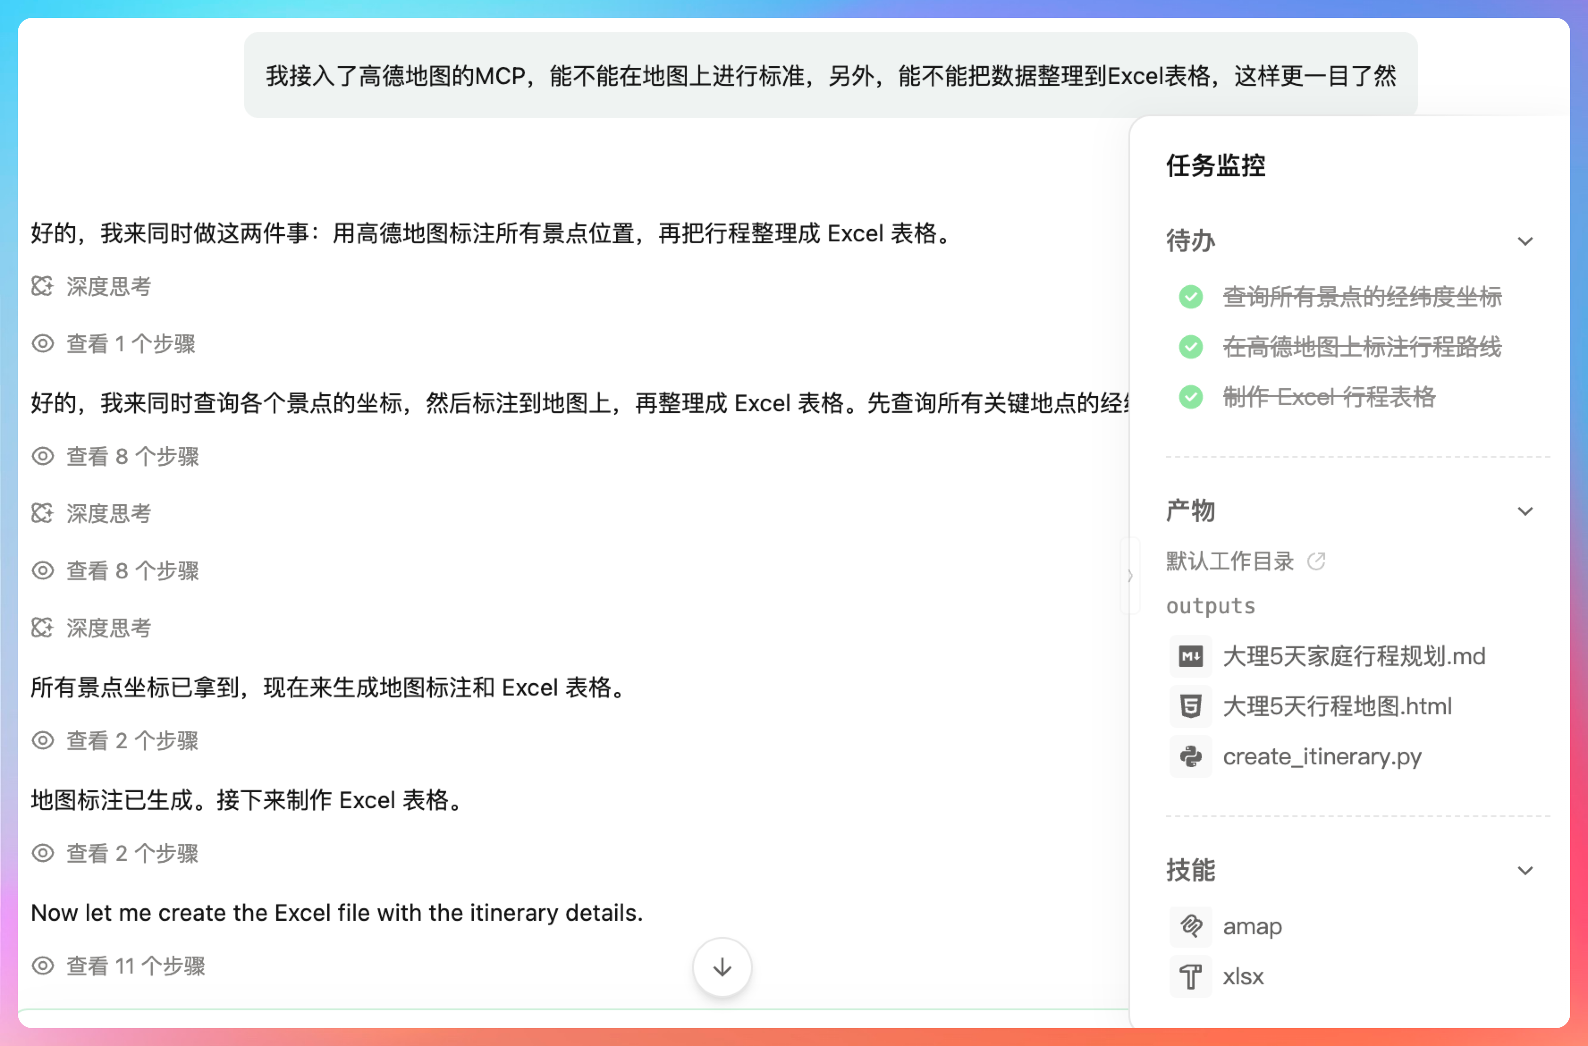Toggle the 制作 Excel 行程表格 checkmark

pyautogui.click(x=1191, y=397)
